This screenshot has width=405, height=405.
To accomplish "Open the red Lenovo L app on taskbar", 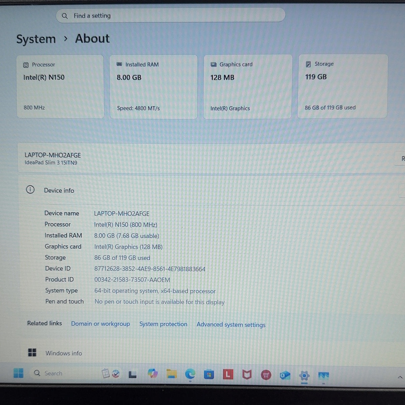I will (228, 374).
